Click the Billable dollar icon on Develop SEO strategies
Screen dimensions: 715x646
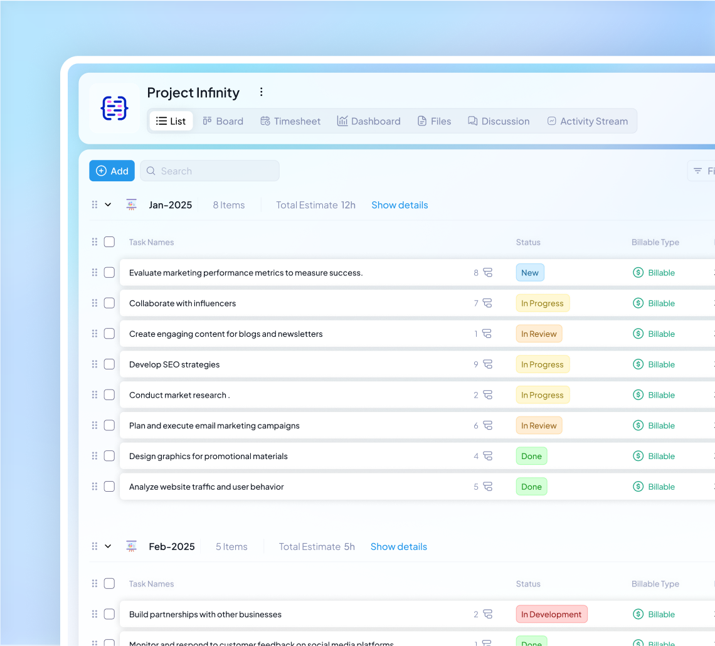tap(638, 364)
